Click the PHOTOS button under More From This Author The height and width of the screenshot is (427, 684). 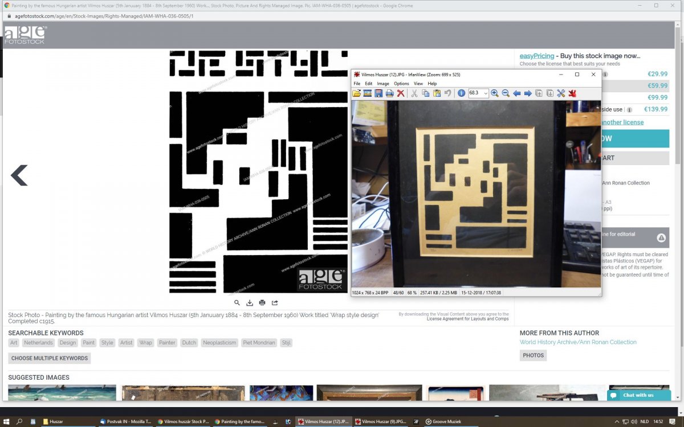click(534, 355)
